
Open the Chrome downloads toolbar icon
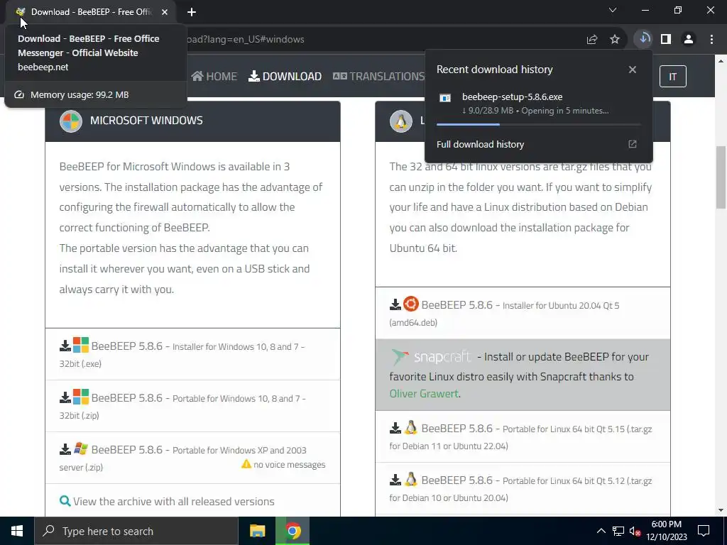[643, 39]
